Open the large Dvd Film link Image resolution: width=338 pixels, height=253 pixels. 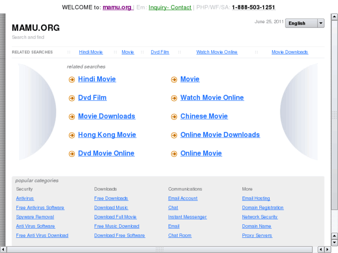point(92,97)
